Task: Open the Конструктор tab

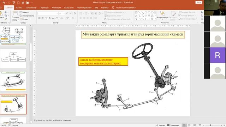Action: [31, 8]
